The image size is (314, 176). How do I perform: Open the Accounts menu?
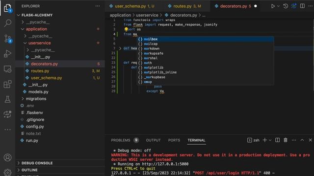click(8, 157)
